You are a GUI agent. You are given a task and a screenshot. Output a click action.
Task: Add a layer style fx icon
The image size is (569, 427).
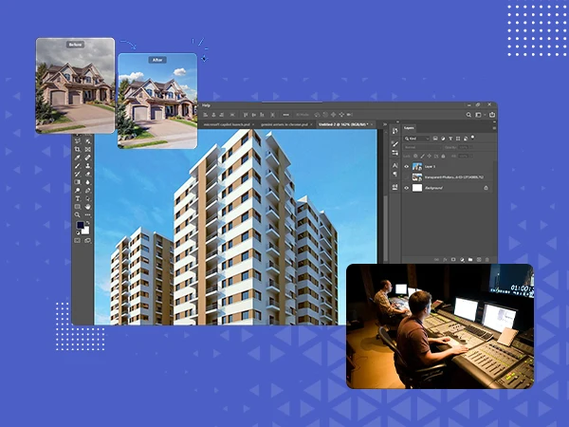pos(445,260)
